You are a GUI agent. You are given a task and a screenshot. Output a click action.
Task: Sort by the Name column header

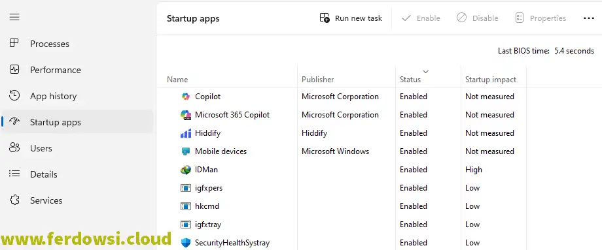tap(177, 80)
